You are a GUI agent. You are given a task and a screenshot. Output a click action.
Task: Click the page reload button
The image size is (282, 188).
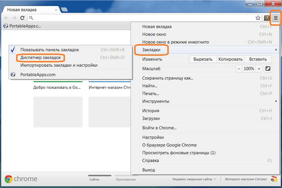(23, 18)
